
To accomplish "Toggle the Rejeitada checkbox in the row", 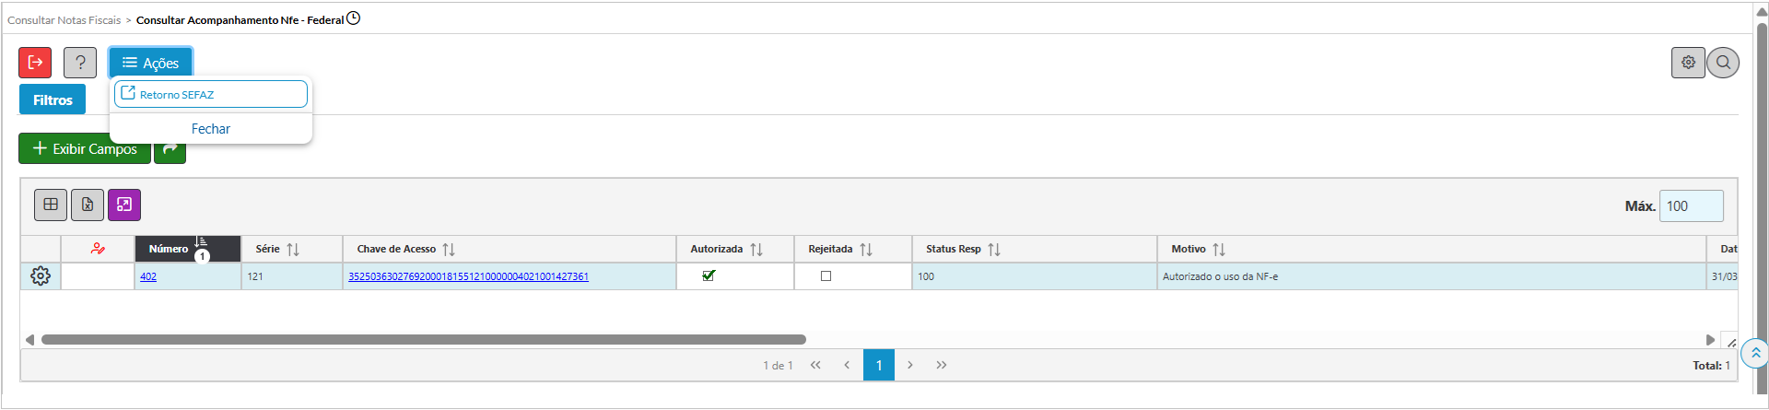I will [826, 276].
